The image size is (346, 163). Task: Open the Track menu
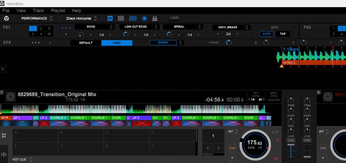tap(38, 11)
